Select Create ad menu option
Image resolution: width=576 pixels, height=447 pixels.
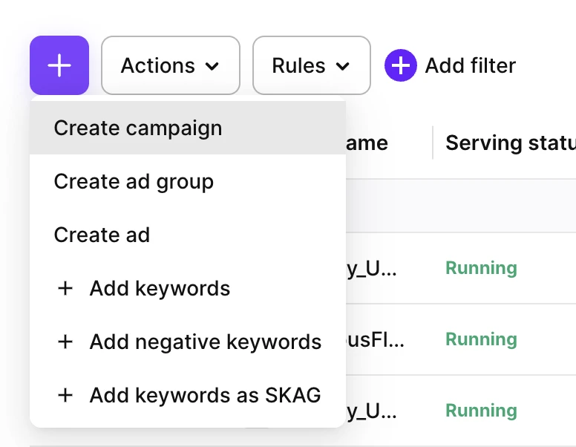click(188, 235)
